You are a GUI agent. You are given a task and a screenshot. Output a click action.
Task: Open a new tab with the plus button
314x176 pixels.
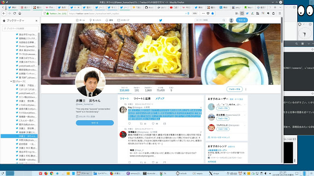pos(275,7)
